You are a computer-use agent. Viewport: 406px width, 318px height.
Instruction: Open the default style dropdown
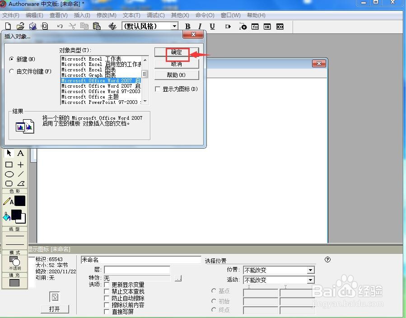(175, 26)
